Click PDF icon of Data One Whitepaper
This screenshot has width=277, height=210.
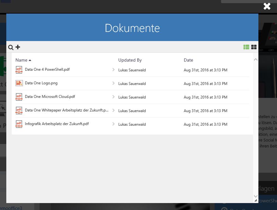19,111
